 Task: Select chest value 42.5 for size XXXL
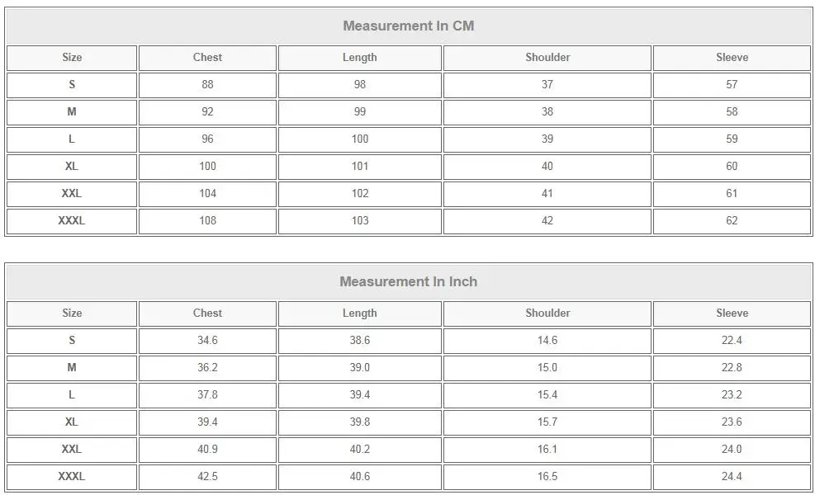(x=207, y=476)
